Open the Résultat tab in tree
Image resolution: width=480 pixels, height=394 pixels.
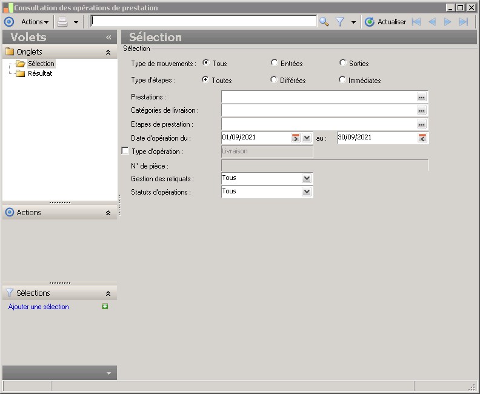coord(40,73)
